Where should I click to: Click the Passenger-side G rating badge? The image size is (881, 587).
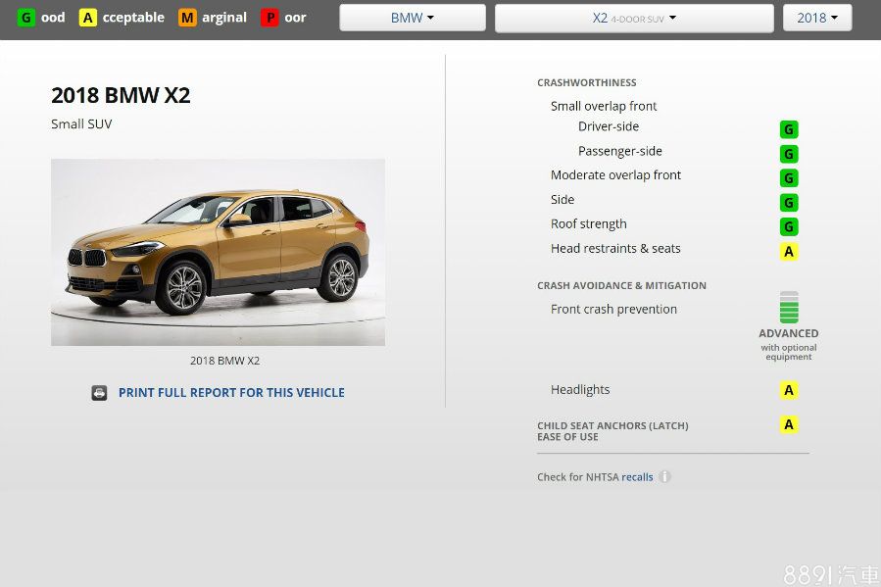789,154
